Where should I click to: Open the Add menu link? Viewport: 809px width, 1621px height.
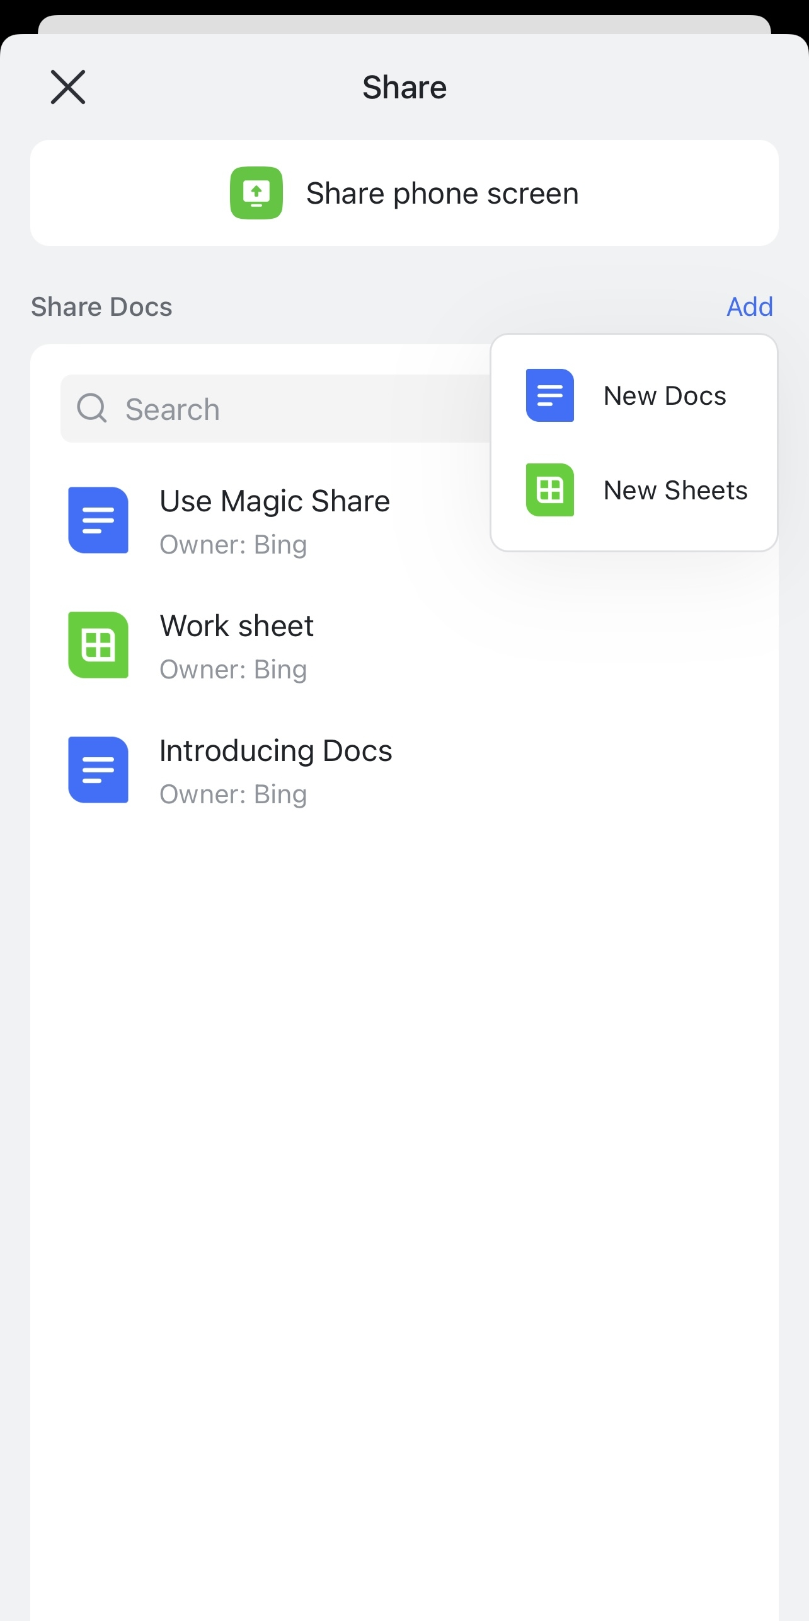749,307
